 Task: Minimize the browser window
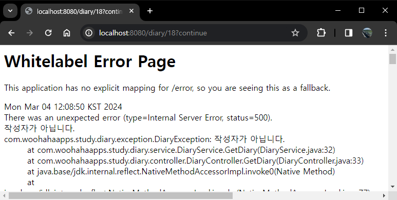(338, 10)
